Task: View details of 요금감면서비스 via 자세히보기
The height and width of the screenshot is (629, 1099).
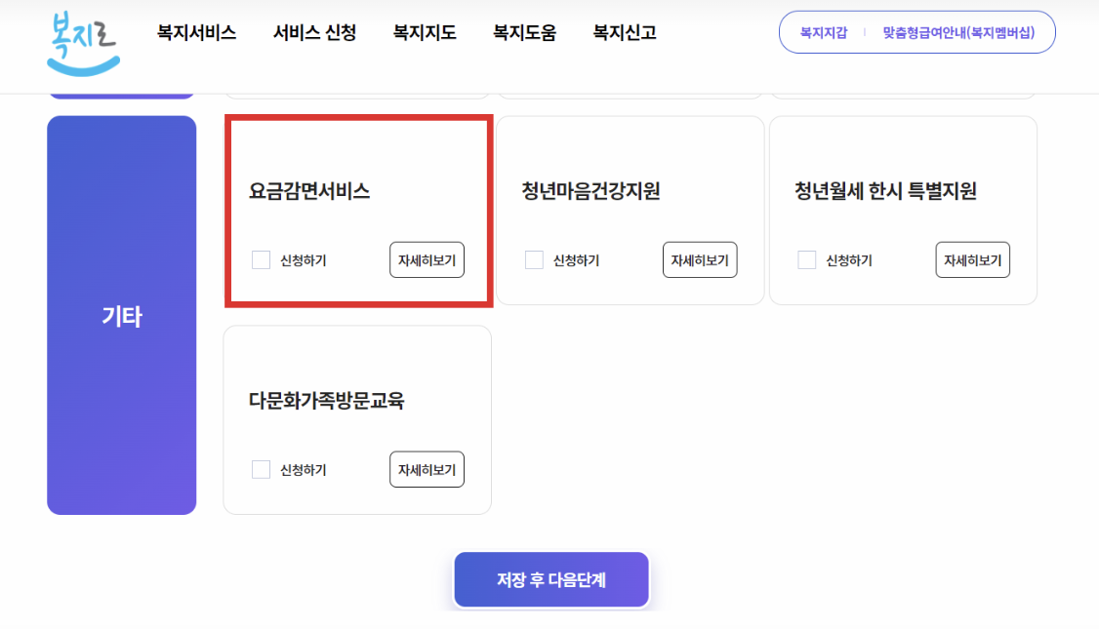Action: click(427, 259)
